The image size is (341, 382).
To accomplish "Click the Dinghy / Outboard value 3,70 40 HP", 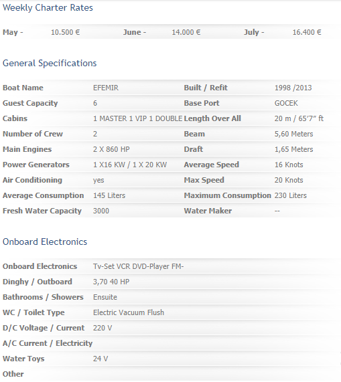I will click(x=111, y=282).
